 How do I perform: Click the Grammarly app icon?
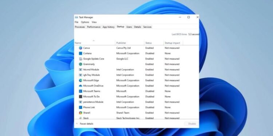80,64
